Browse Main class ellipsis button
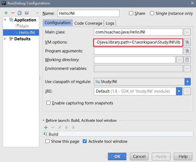 [187, 32]
